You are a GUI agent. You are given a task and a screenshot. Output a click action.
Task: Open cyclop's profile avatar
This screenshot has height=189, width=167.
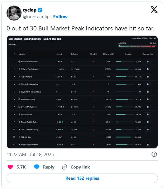pyautogui.click(x=14, y=13)
